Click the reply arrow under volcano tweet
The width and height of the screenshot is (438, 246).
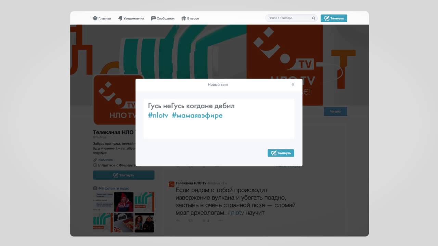[x=178, y=220]
